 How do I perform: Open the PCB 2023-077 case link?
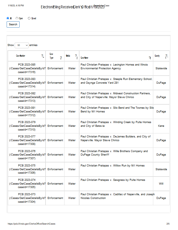click(27, 140)
